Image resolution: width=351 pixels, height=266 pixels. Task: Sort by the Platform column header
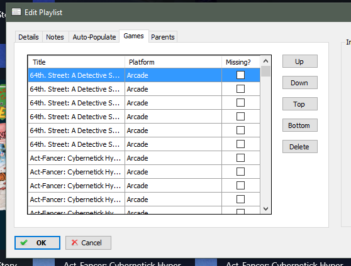(x=173, y=62)
